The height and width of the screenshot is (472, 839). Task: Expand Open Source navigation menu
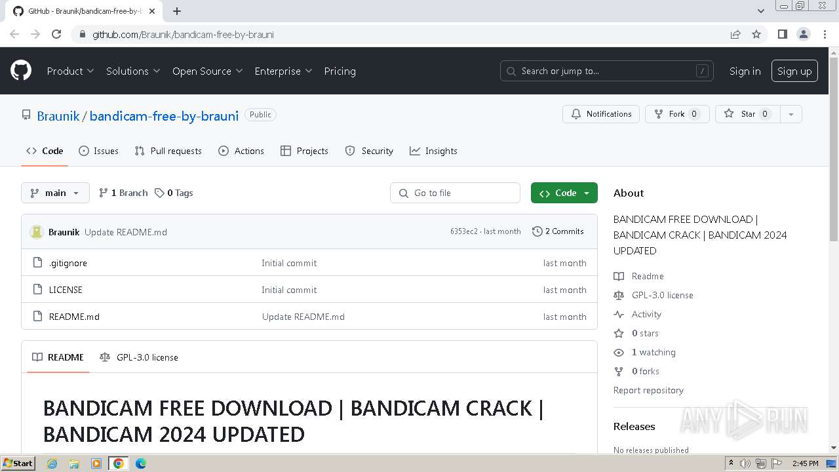tap(207, 71)
